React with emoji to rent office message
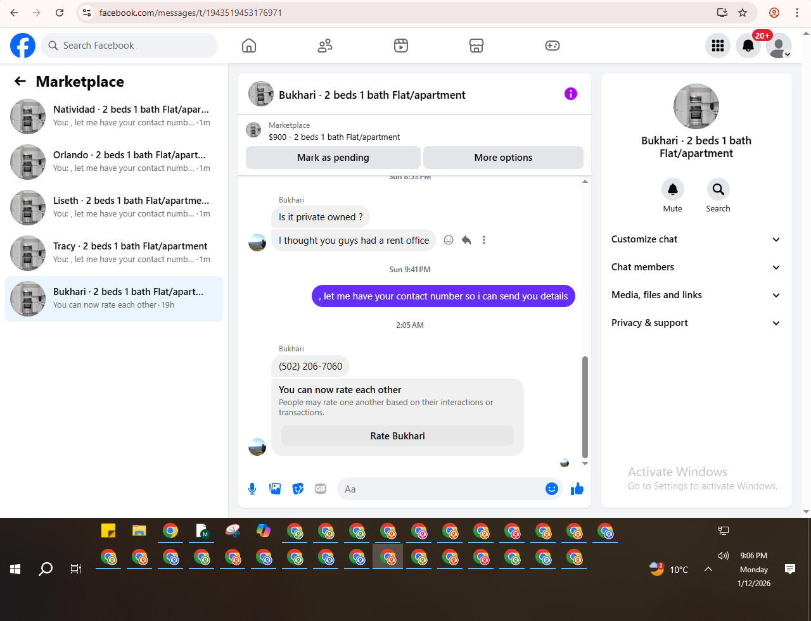The width and height of the screenshot is (811, 621). pyautogui.click(x=449, y=240)
